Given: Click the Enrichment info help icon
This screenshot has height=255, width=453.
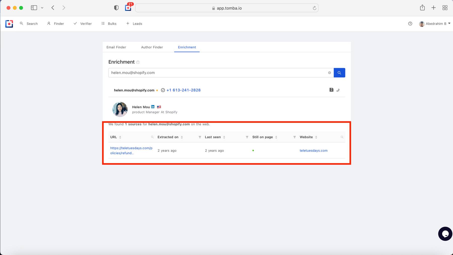Looking at the screenshot, I should [x=138, y=62].
